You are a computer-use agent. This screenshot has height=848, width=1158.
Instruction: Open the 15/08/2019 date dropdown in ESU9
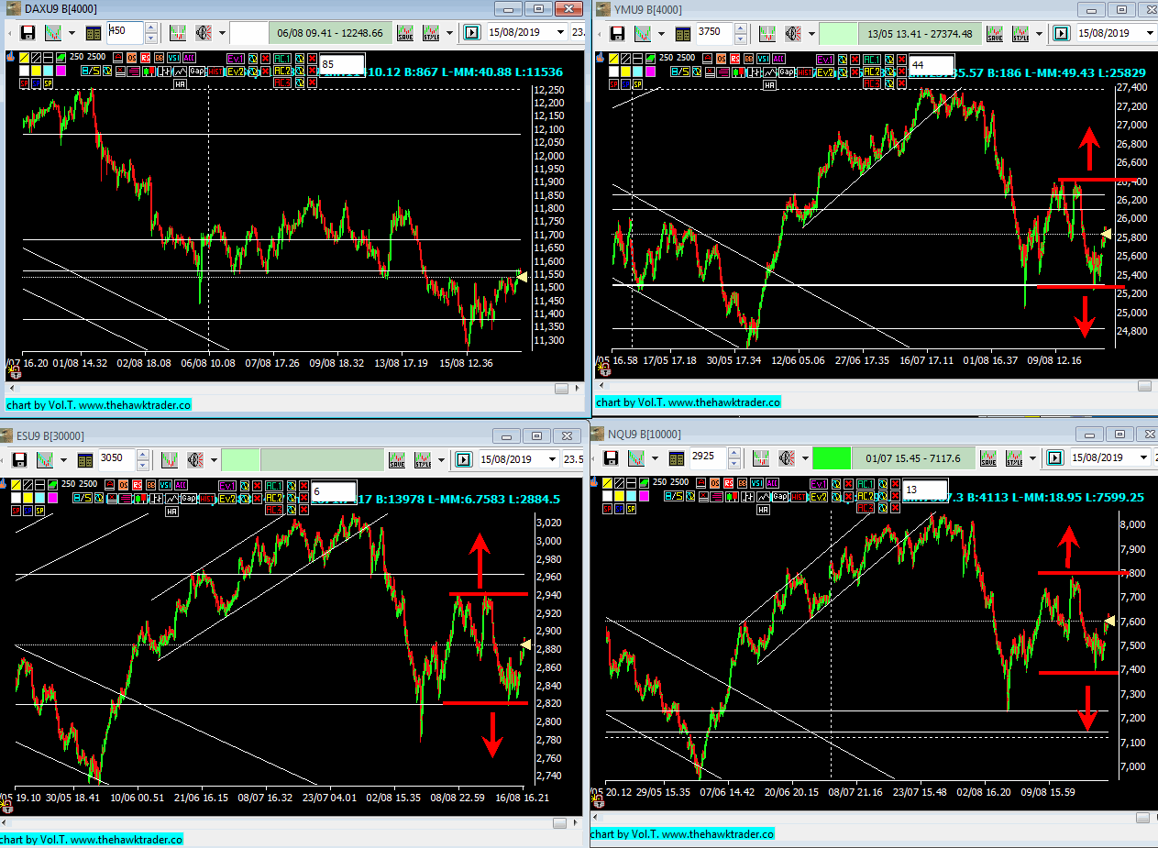pos(552,458)
